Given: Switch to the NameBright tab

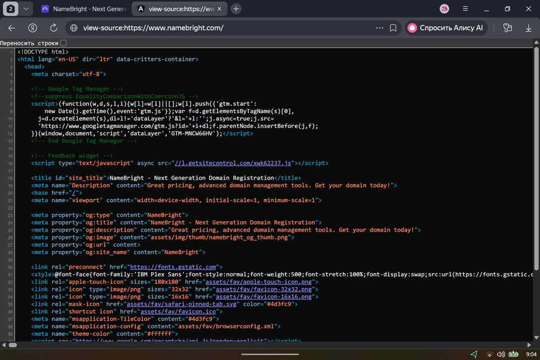Looking at the screenshot, I should [x=84, y=9].
